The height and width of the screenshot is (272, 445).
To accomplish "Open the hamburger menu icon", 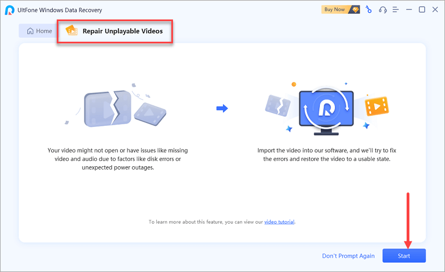I will point(395,9).
